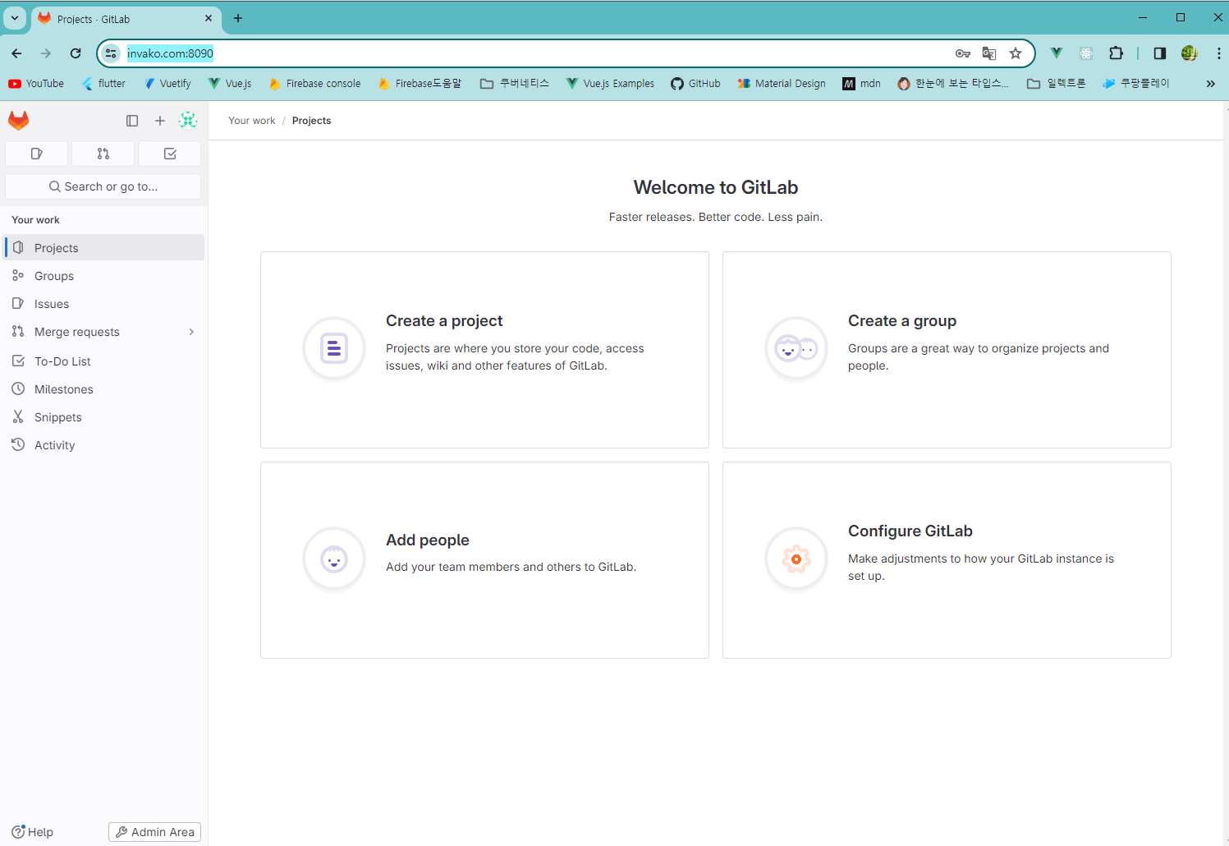The height and width of the screenshot is (846, 1229).
Task: Close the Projects GitLab tab
Action: pos(209,18)
